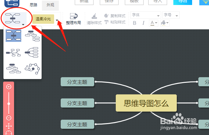Click the zoom in plus icon
Image resolution: width=209 pixels, height=135 pixels.
(x=9, y=87)
